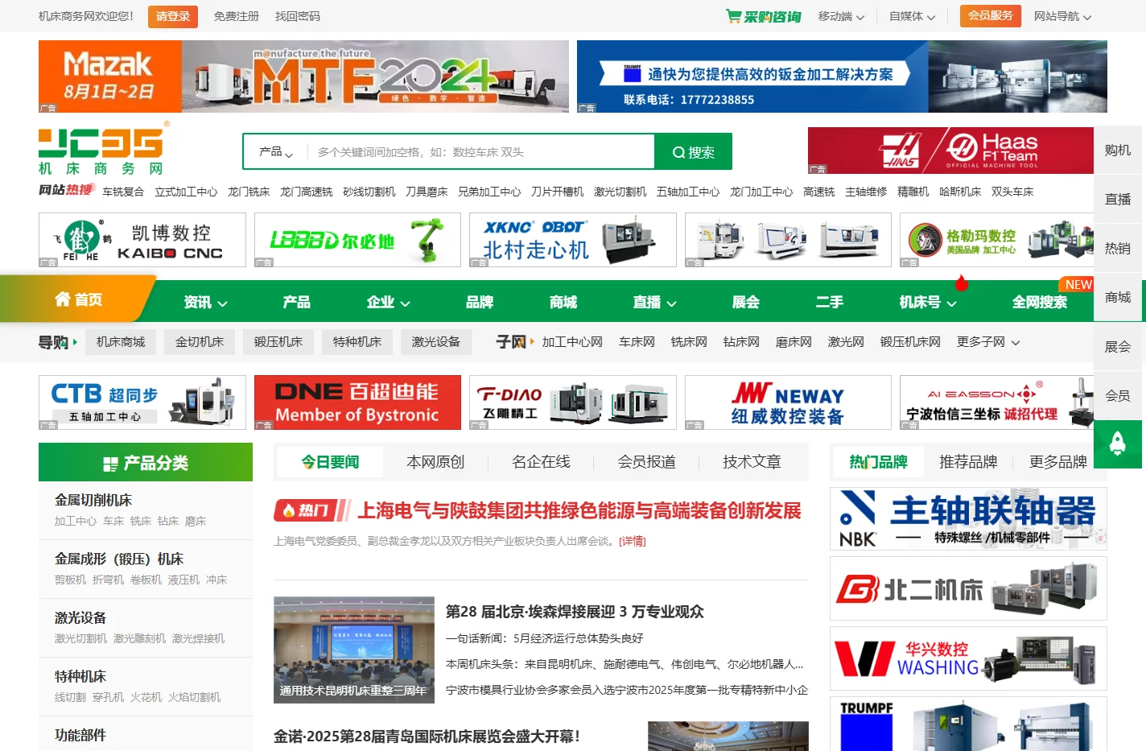
Task: Switch to the 热门品牌 tab
Action: [x=878, y=462]
